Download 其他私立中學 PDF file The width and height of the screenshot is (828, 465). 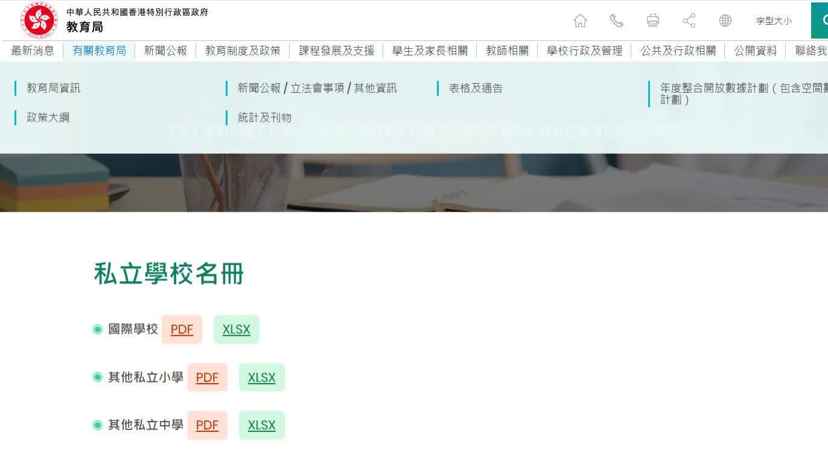pos(207,425)
